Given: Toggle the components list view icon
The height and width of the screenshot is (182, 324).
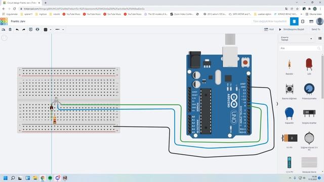Looking at the screenshot, I should [x=320, y=38].
